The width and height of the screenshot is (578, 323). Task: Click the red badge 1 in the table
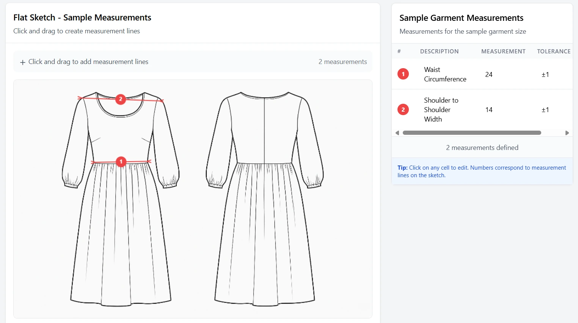403,74
